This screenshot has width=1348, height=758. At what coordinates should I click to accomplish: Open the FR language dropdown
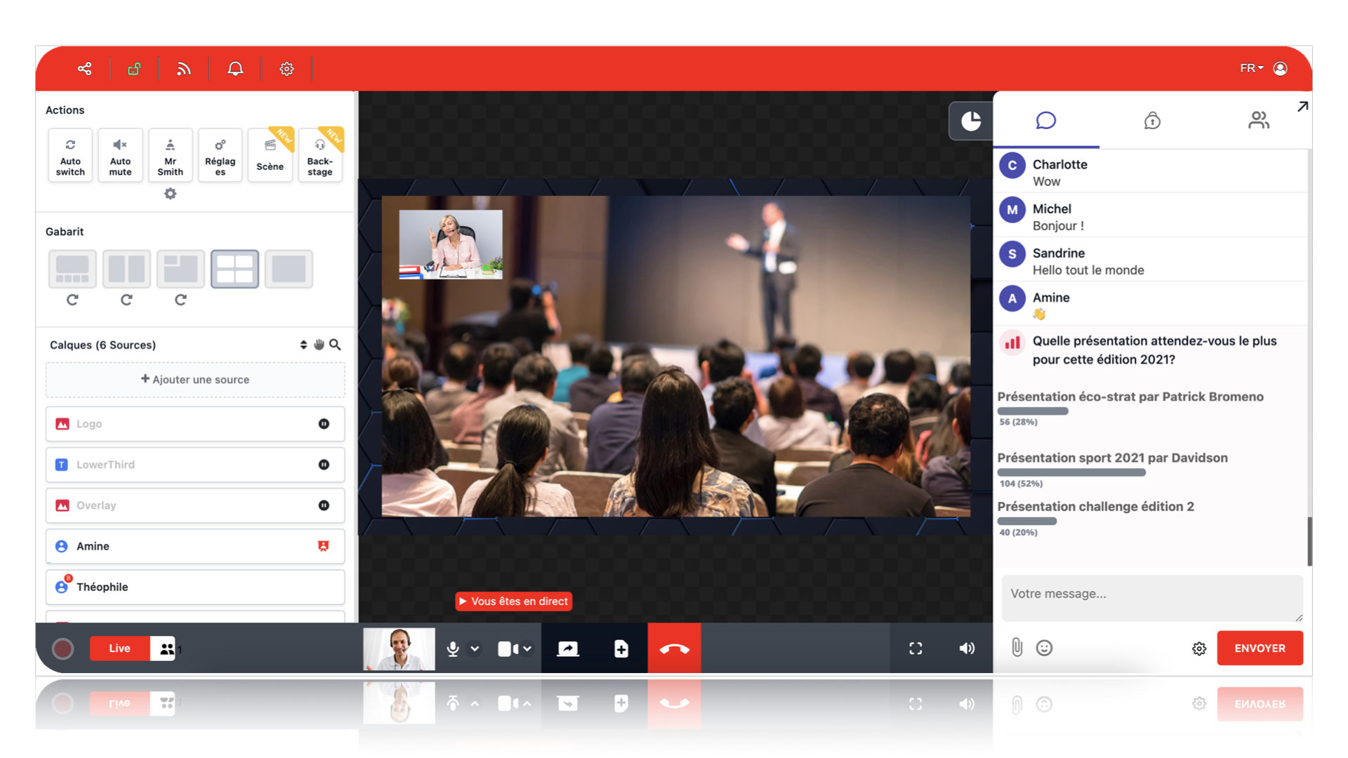pos(1251,68)
